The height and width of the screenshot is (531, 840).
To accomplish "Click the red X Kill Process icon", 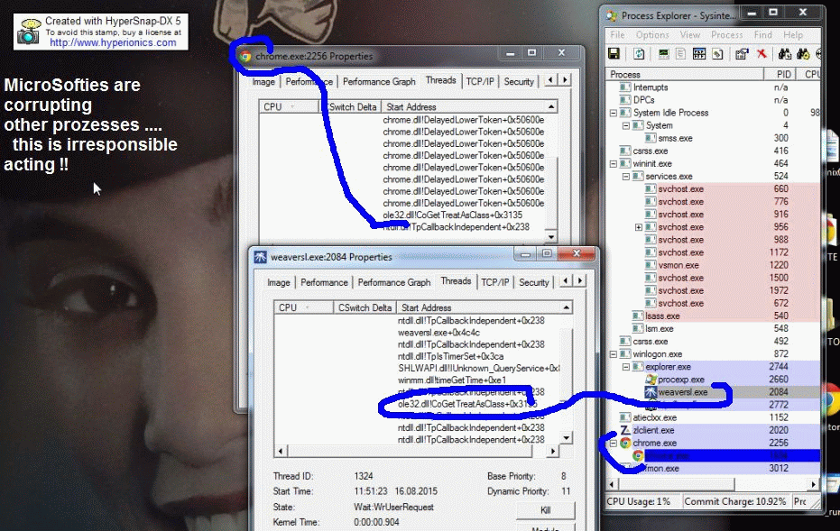I will click(x=762, y=53).
